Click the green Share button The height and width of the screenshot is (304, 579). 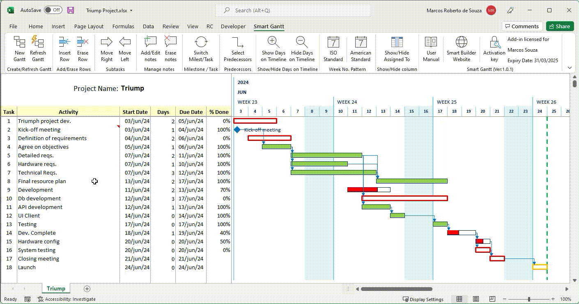pyautogui.click(x=560, y=26)
